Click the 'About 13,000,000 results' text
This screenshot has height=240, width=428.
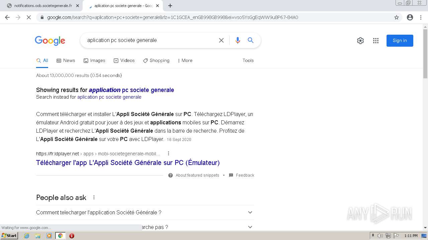(x=79, y=76)
